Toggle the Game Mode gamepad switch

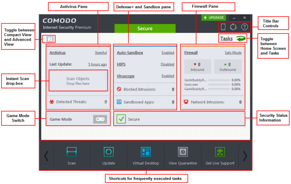tap(100, 119)
